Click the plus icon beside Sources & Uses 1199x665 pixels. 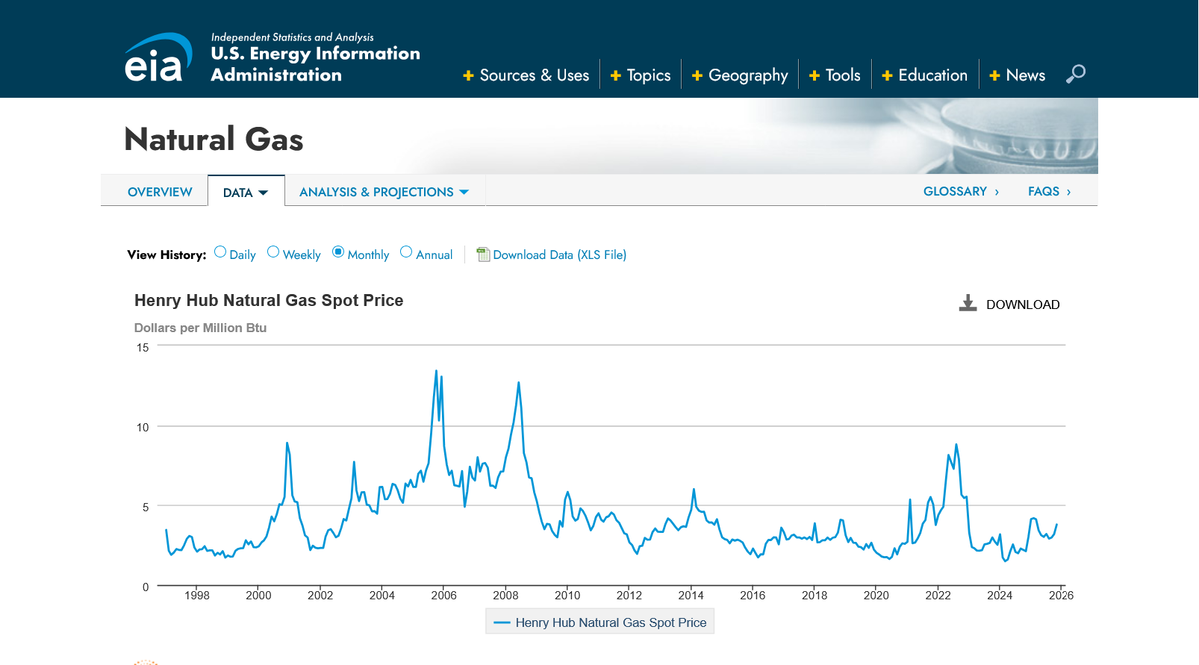pos(468,75)
